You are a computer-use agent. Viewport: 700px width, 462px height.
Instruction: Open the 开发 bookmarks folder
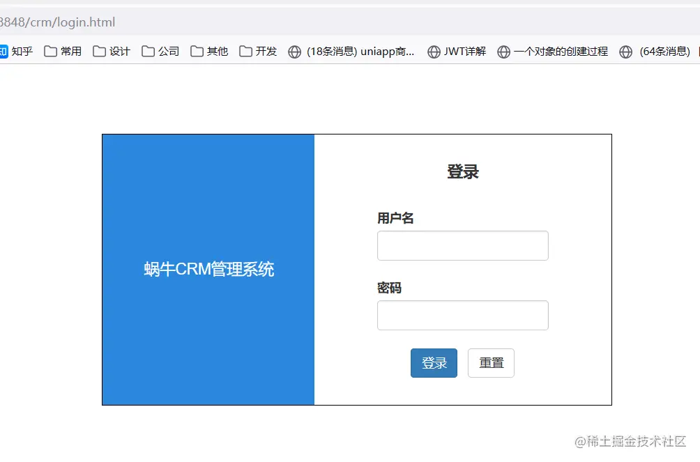click(257, 51)
